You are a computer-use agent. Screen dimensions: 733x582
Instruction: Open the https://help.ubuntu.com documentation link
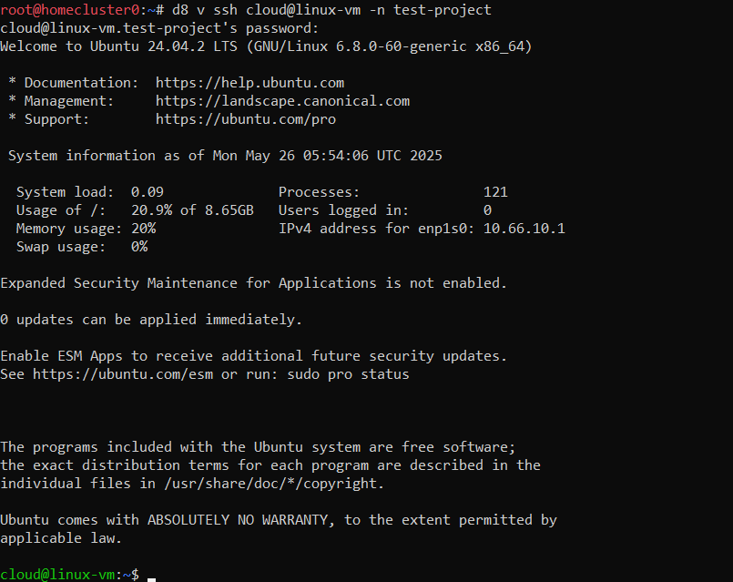249,83
